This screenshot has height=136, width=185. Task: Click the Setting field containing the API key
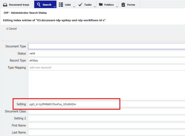click(74, 104)
